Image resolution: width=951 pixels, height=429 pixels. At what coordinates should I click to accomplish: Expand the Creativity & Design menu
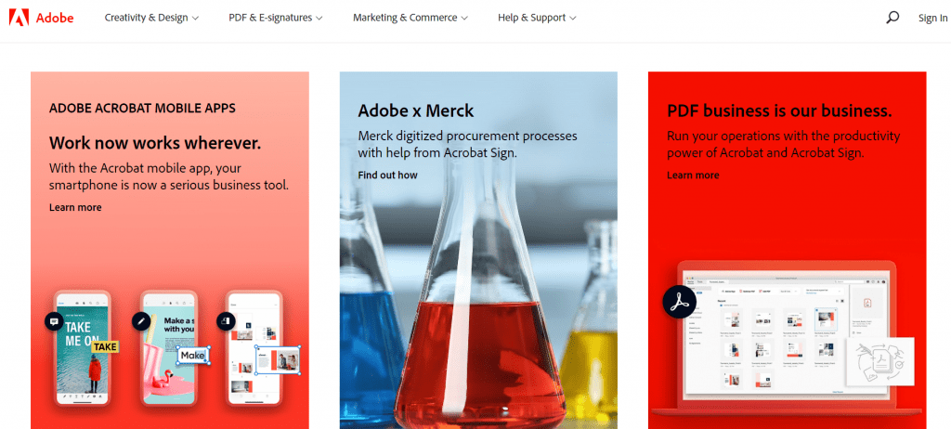tap(151, 18)
